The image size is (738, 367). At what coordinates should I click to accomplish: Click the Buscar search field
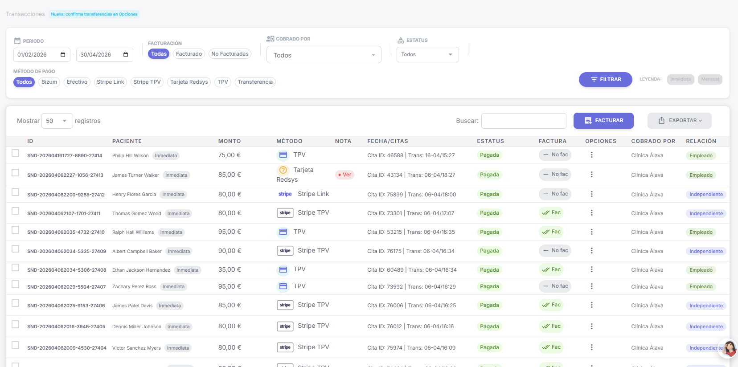524,121
